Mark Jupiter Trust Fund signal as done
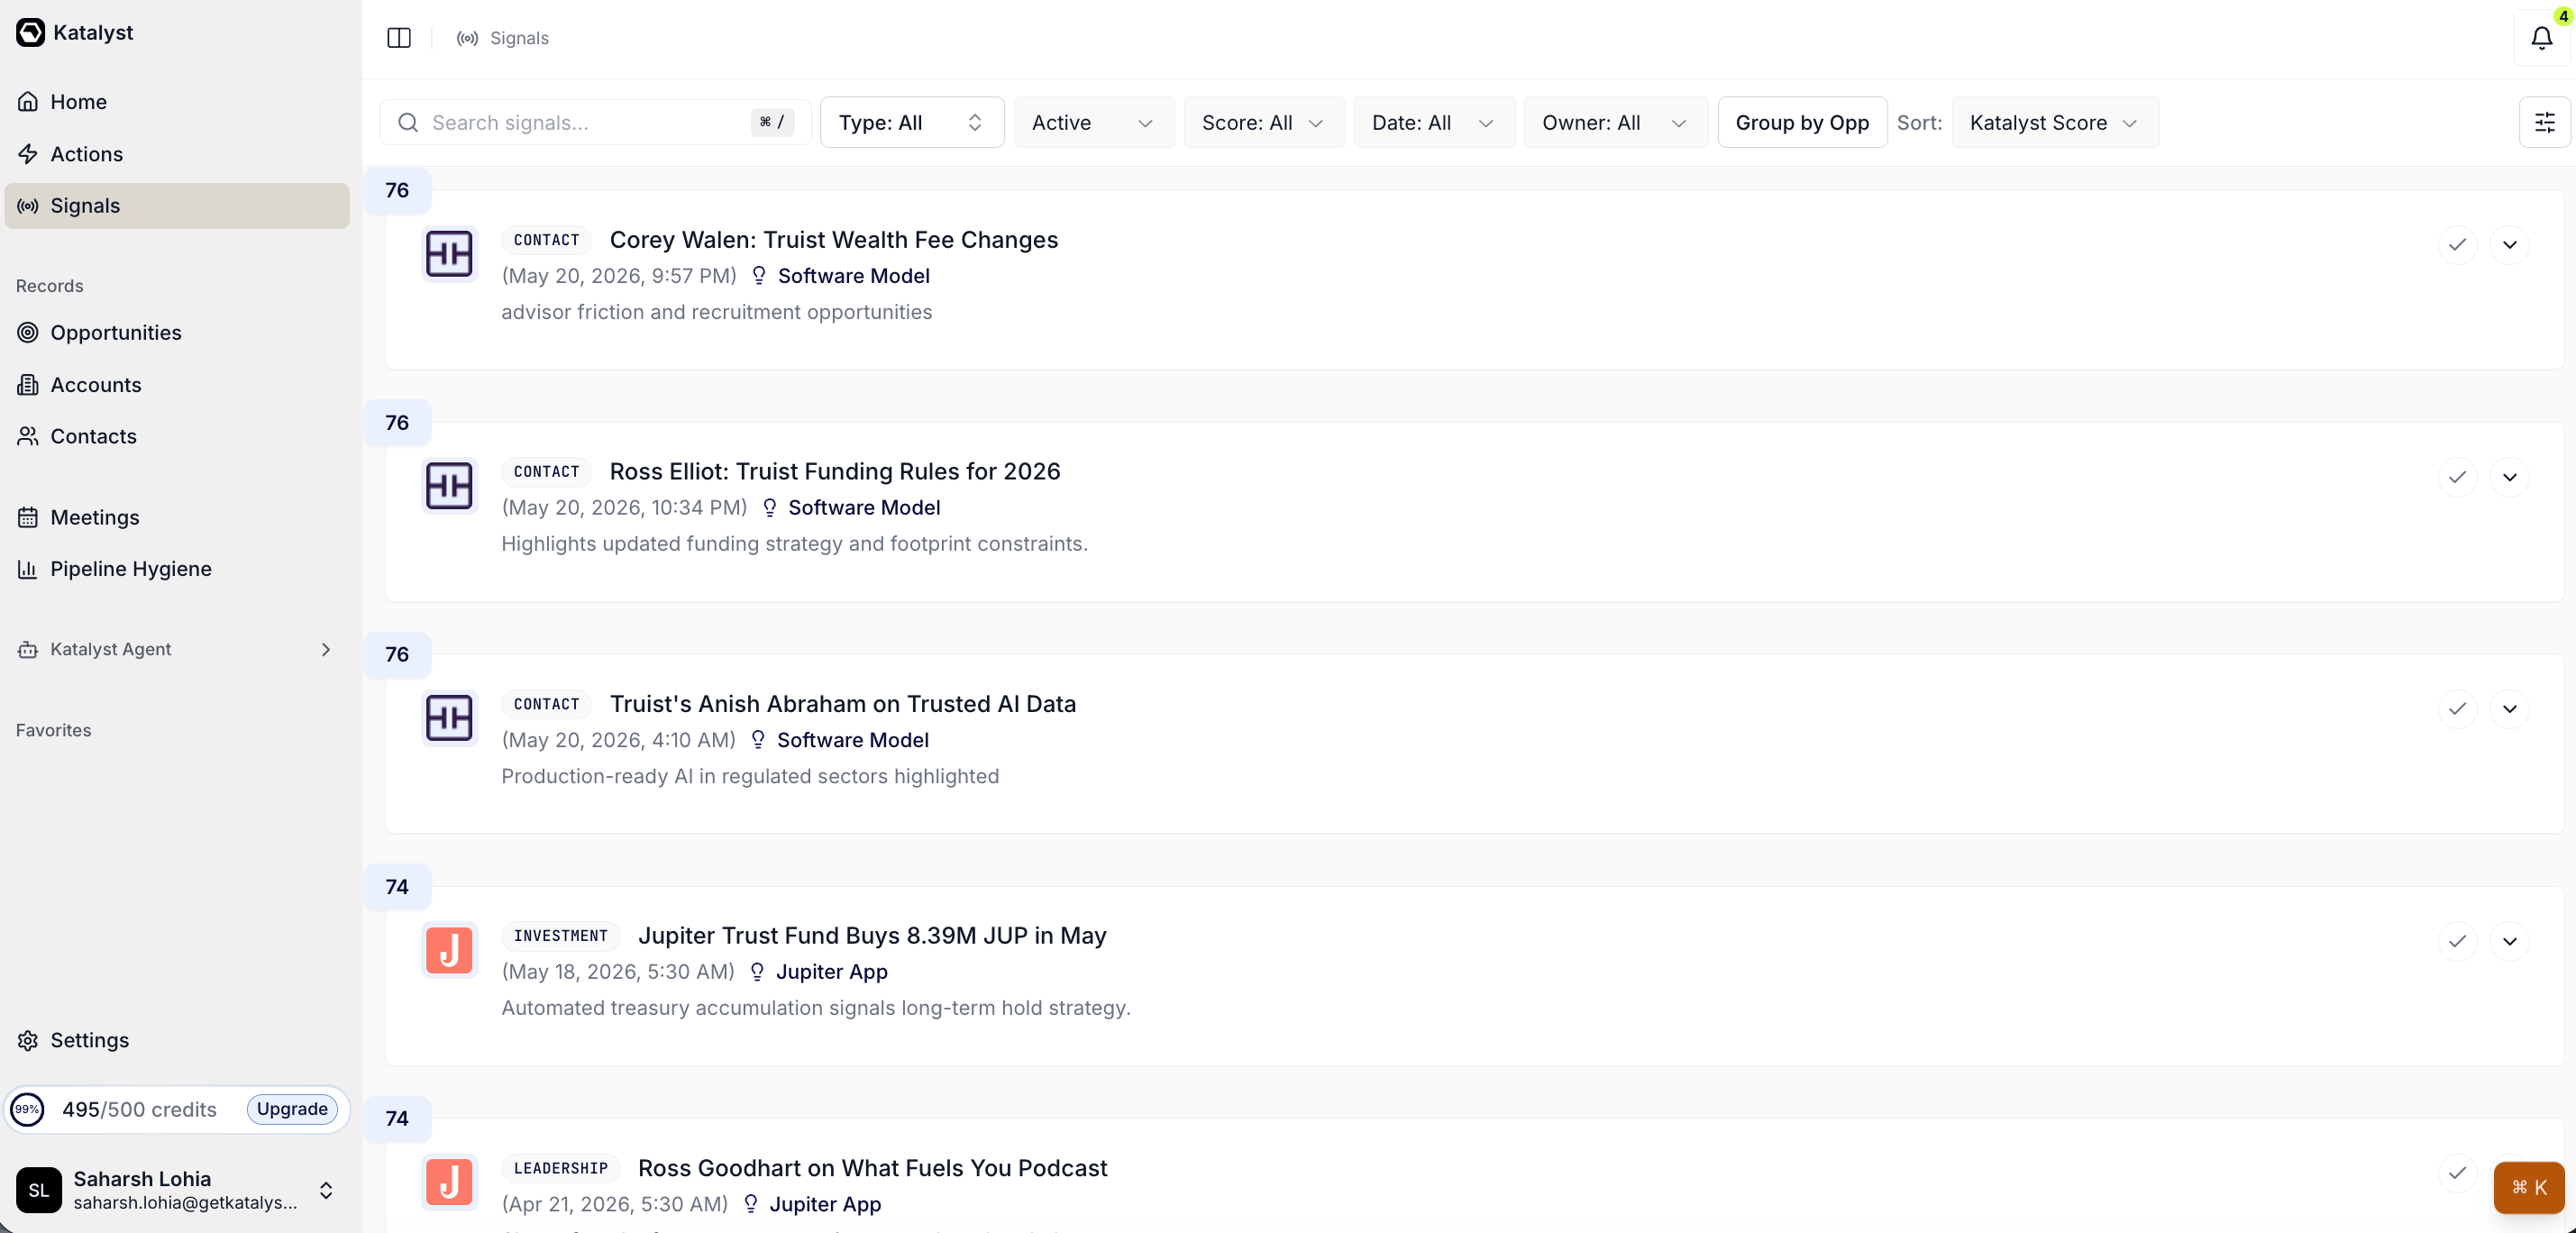Viewport: 2576px width, 1233px height. point(2457,941)
